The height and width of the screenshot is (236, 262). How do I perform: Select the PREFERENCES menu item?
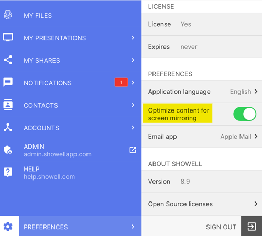click(80, 227)
